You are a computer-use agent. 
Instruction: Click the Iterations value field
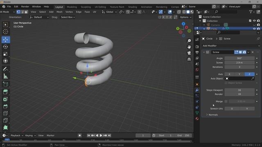pyautogui.click(x=239, y=67)
